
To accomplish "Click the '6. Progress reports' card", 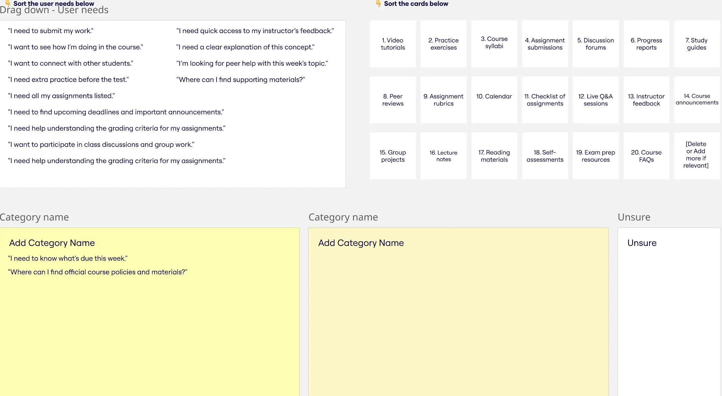I will pyautogui.click(x=646, y=44).
